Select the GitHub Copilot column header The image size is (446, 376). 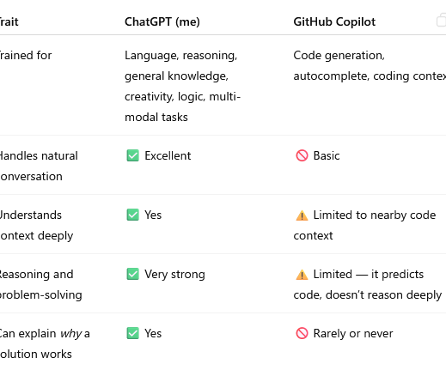334,21
